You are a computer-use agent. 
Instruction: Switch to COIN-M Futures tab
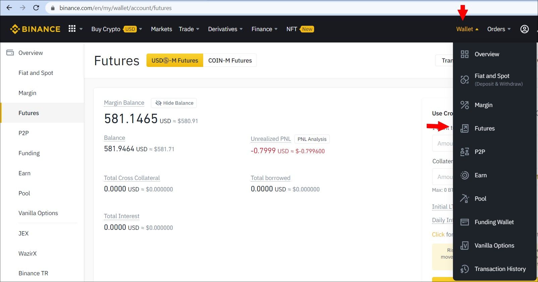230,61
